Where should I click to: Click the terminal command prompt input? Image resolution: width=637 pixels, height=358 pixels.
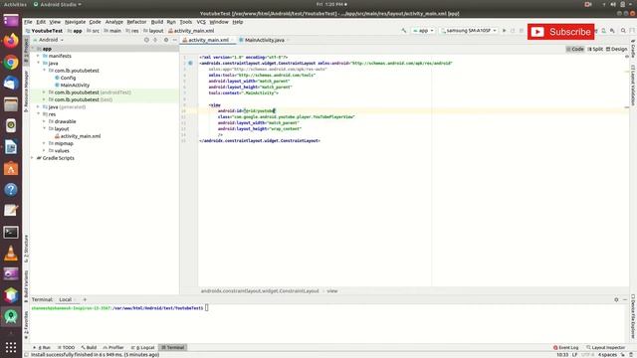(x=206, y=308)
